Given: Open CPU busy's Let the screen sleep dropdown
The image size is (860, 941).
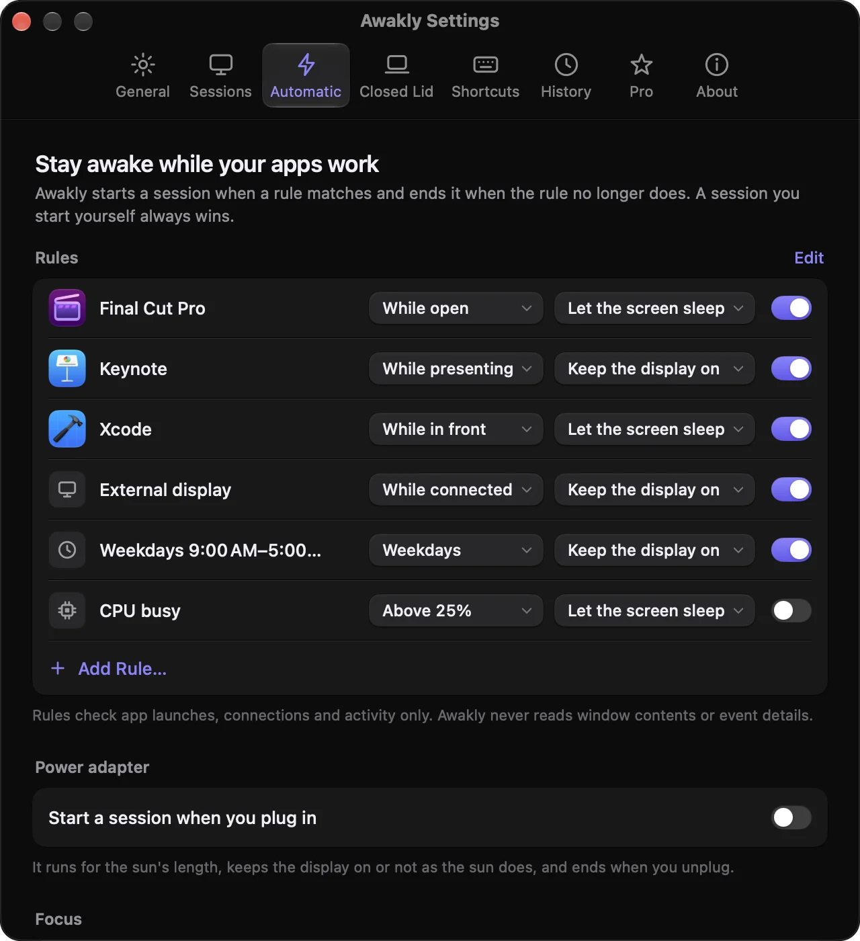Looking at the screenshot, I should pyautogui.click(x=654, y=610).
